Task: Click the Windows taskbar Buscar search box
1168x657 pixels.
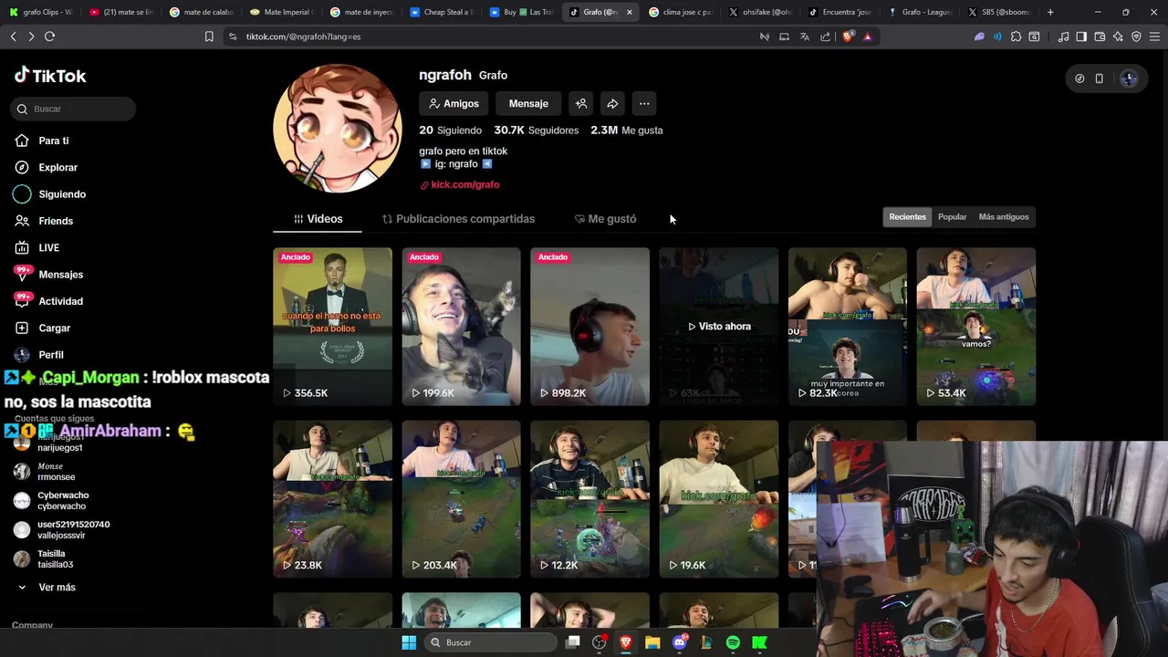Action: tap(491, 642)
